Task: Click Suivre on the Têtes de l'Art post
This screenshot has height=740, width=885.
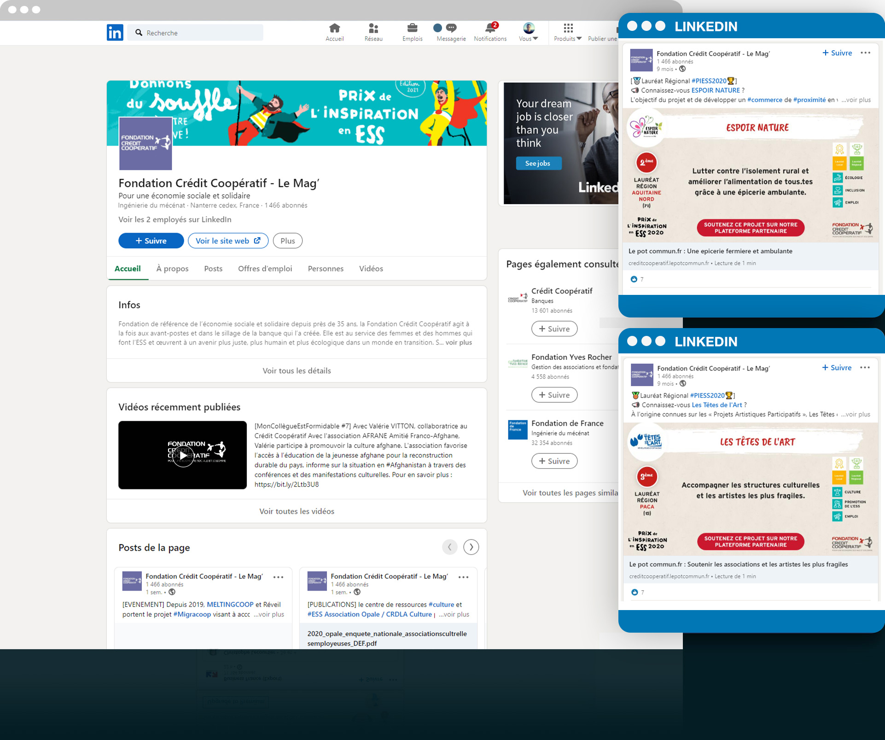Action: coord(837,368)
